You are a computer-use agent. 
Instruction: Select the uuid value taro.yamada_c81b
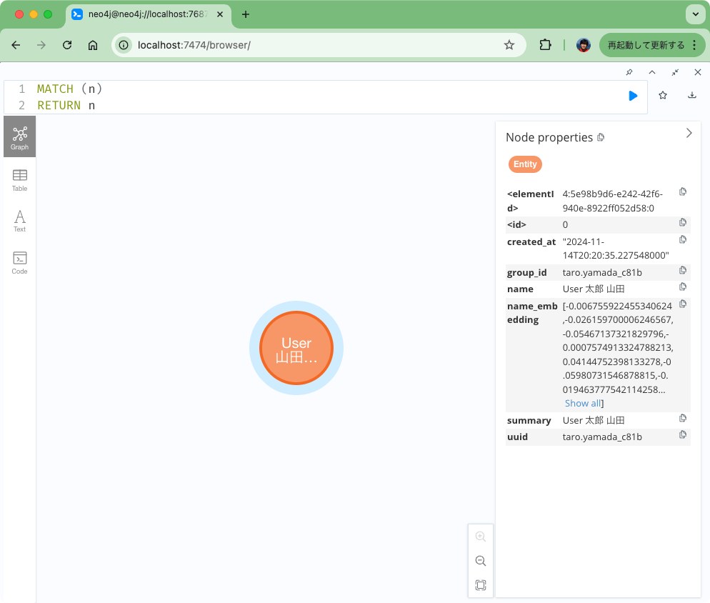click(602, 437)
